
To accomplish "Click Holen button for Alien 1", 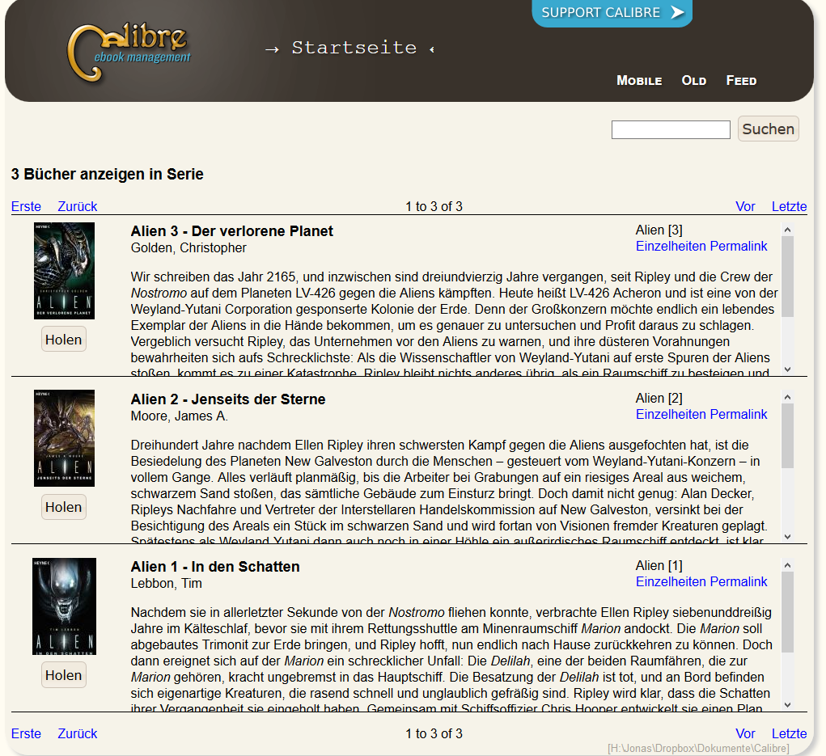I will 64,675.
